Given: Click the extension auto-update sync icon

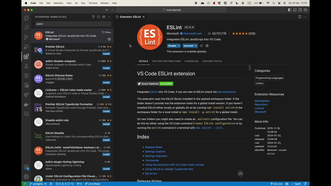Looking at the screenshot, I should pyautogui.click(x=201, y=46).
